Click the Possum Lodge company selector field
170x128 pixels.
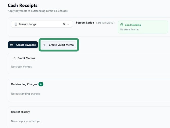tap(42, 24)
